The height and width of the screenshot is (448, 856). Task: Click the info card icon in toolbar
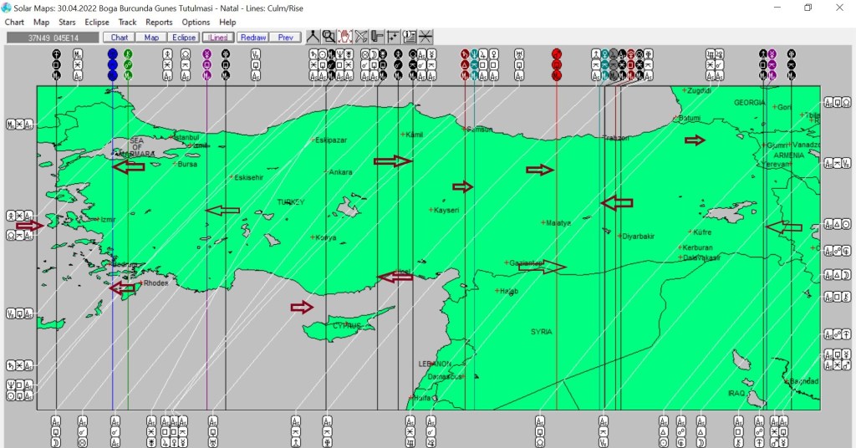(x=410, y=37)
